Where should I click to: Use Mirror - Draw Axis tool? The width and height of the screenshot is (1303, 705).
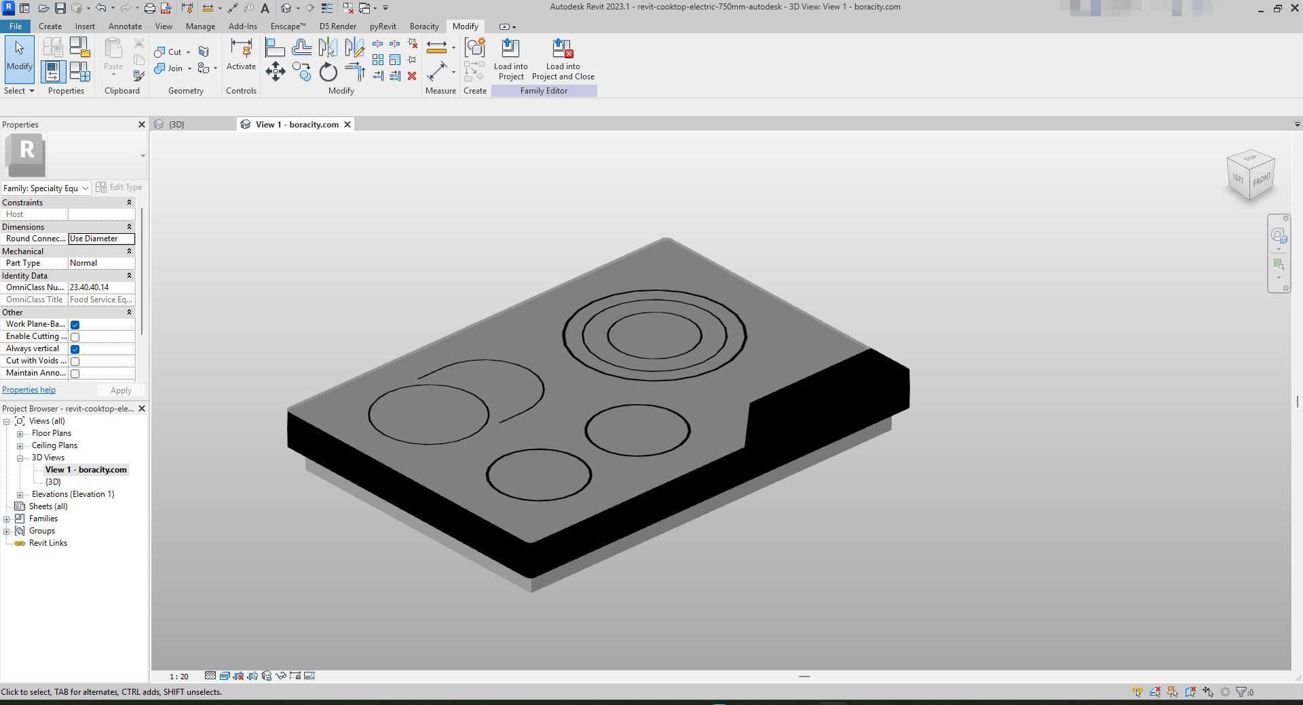354,47
